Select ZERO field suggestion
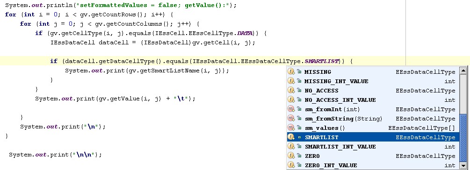The height and width of the screenshot is (170, 470). pyautogui.click(x=373, y=156)
